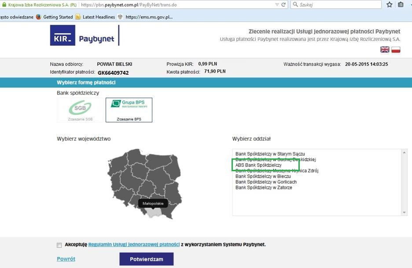Select Grupa BPS bank group
This screenshot has height=268, width=412.
(x=129, y=110)
